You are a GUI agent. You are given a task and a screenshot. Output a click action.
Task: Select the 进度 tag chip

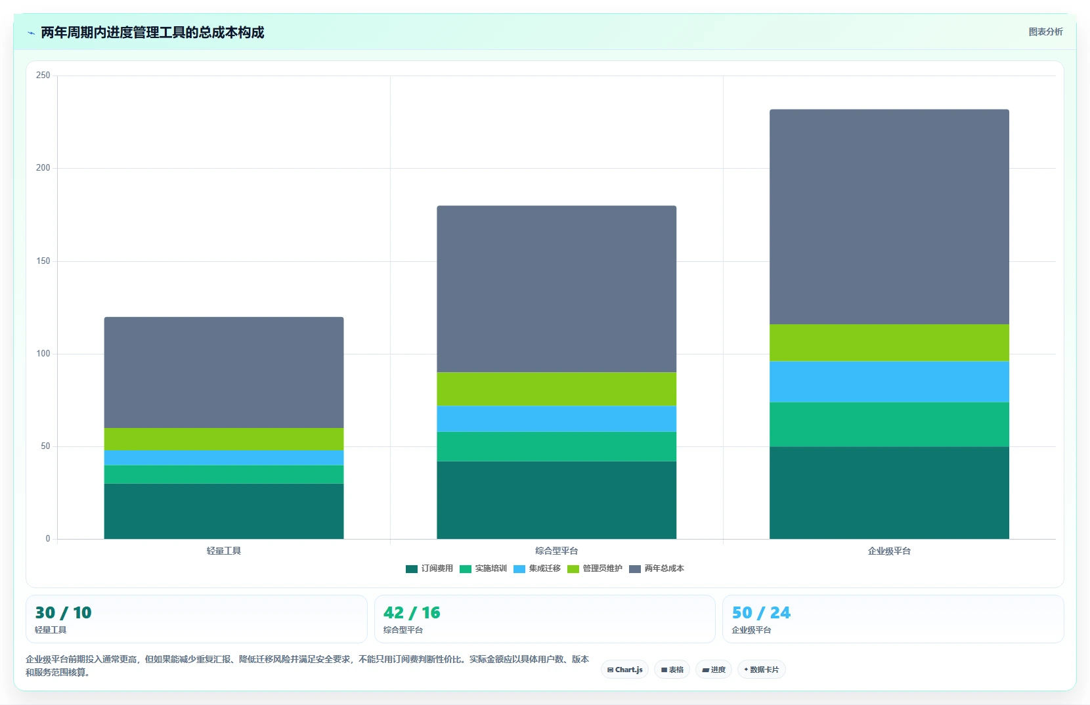(x=714, y=670)
